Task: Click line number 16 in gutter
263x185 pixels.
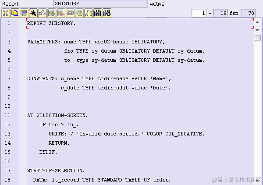Action: (x=7, y=161)
